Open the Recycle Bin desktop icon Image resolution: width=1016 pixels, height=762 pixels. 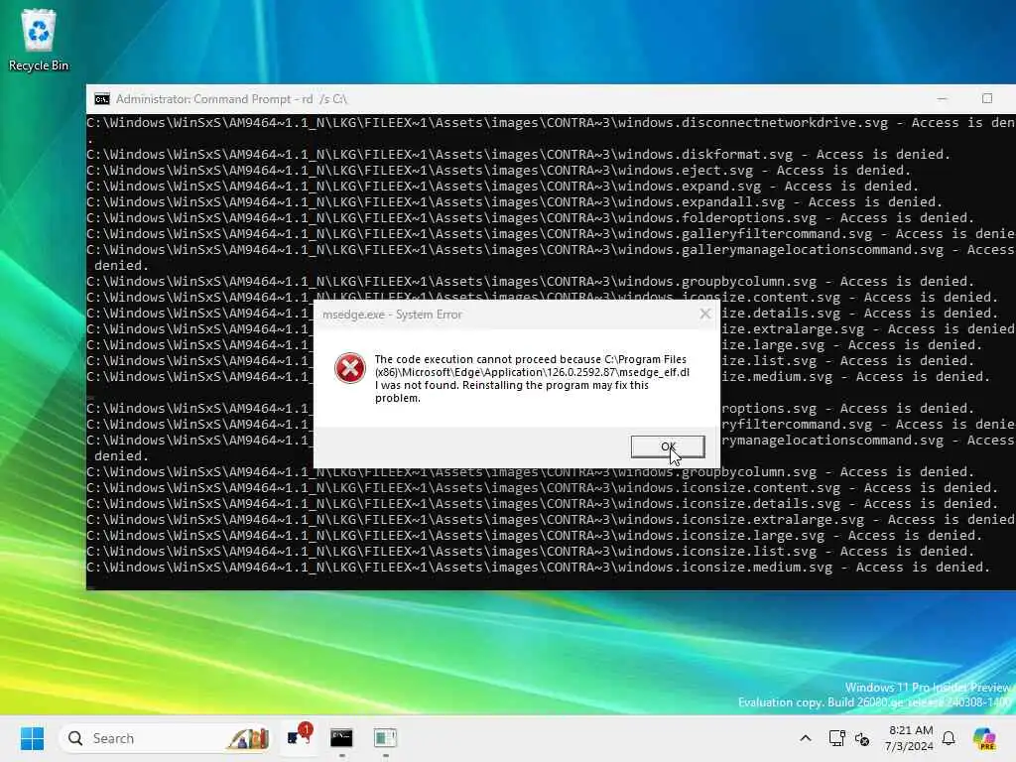click(x=39, y=40)
